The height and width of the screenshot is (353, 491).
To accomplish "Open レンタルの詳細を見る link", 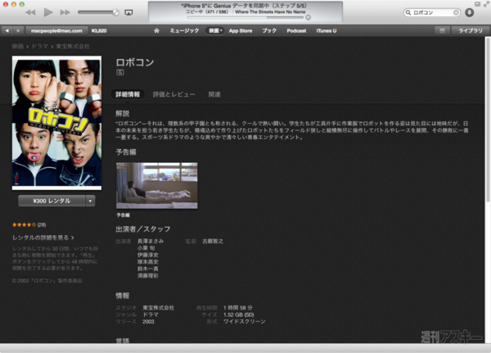I will (x=43, y=238).
